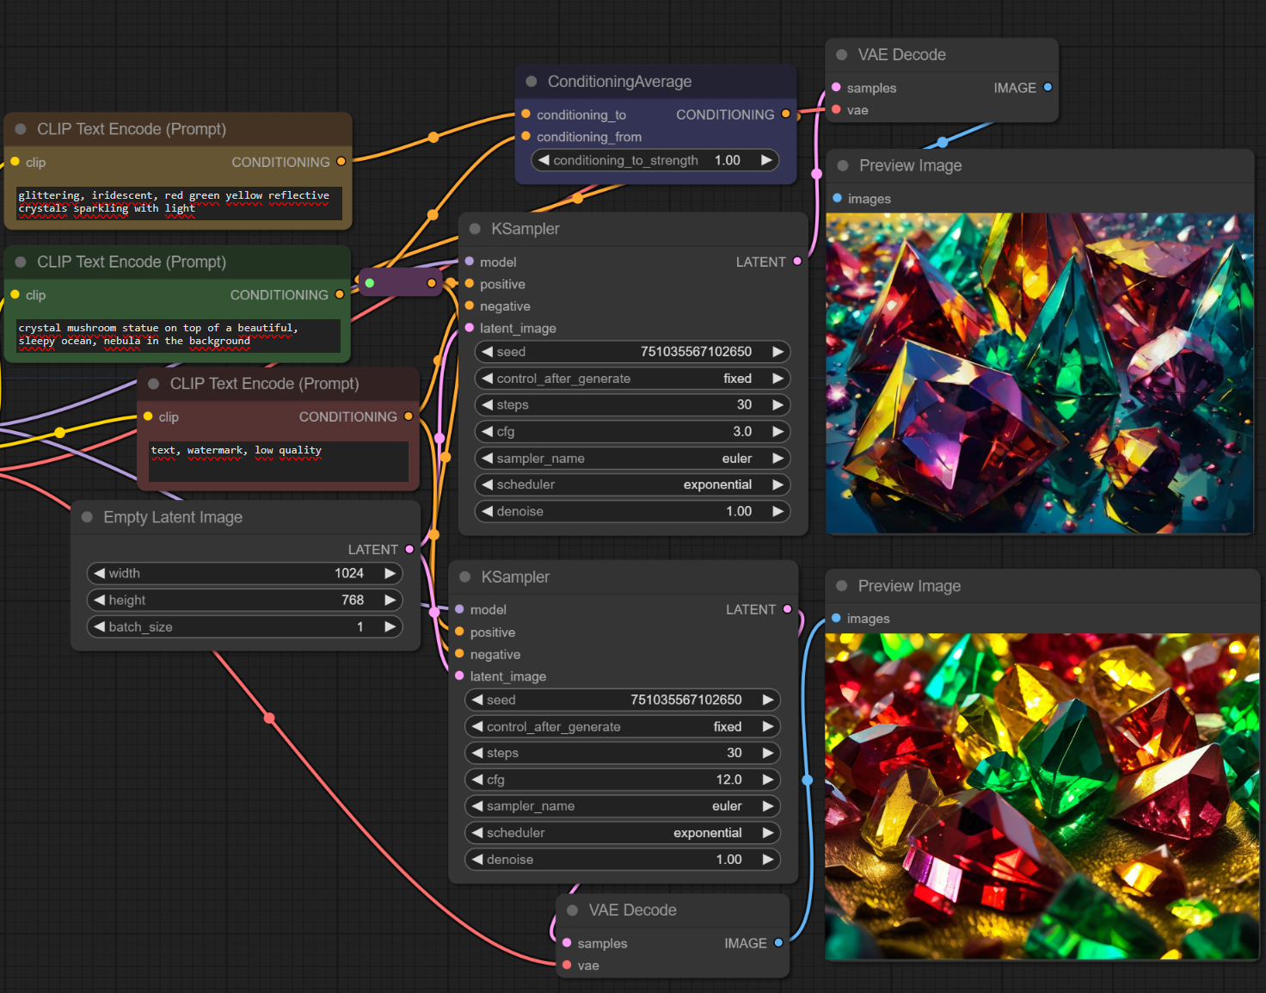The width and height of the screenshot is (1266, 993).
Task: Click the LATENT output port on Empty Latent Image
Action: [409, 549]
